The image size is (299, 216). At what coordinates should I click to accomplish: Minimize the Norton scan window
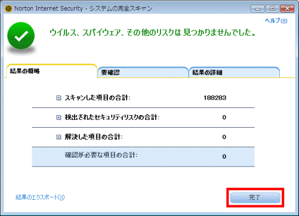tap(258, 9)
